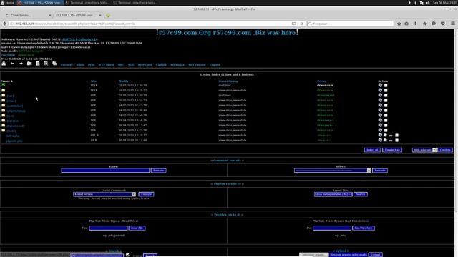Open the Encoder menu item
Image resolution: width=458 pixels, height=257 pixels.
coord(67,65)
